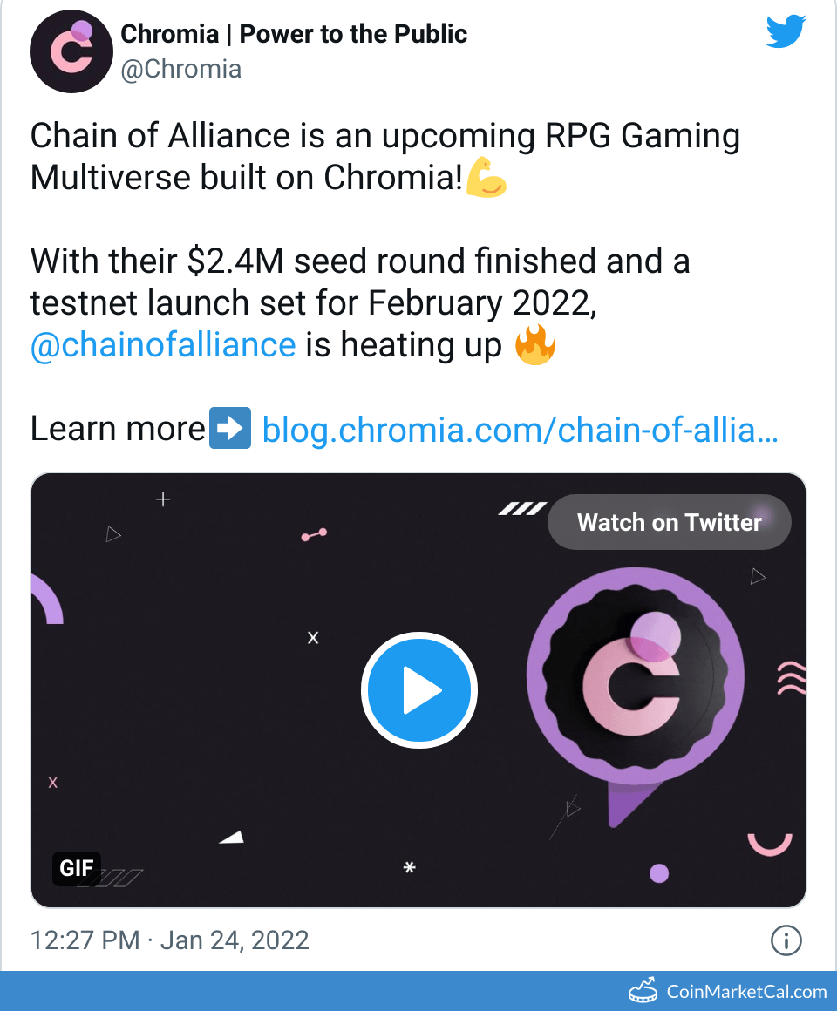Screen dimensions: 837x1011
Task: Click the @Chromia handle
Action: (181, 69)
